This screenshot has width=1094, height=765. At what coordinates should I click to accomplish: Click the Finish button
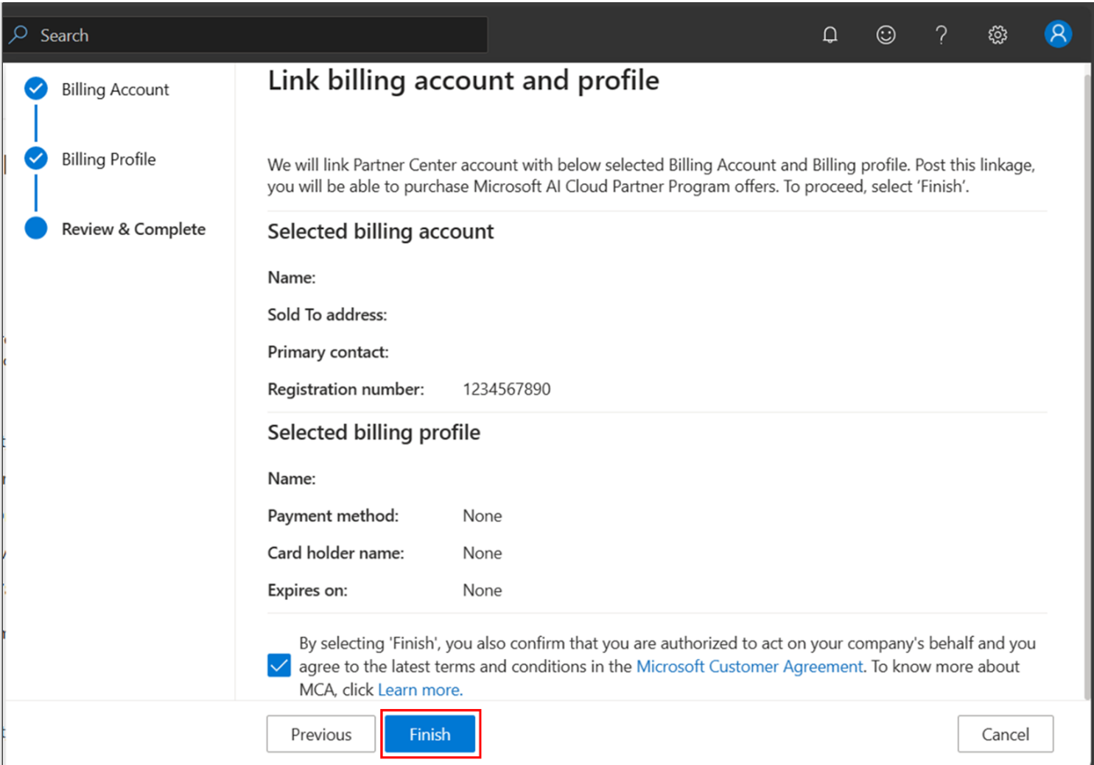pos(429,734)
